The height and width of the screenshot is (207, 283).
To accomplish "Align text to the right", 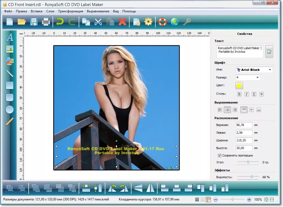I will pos(235,110).
